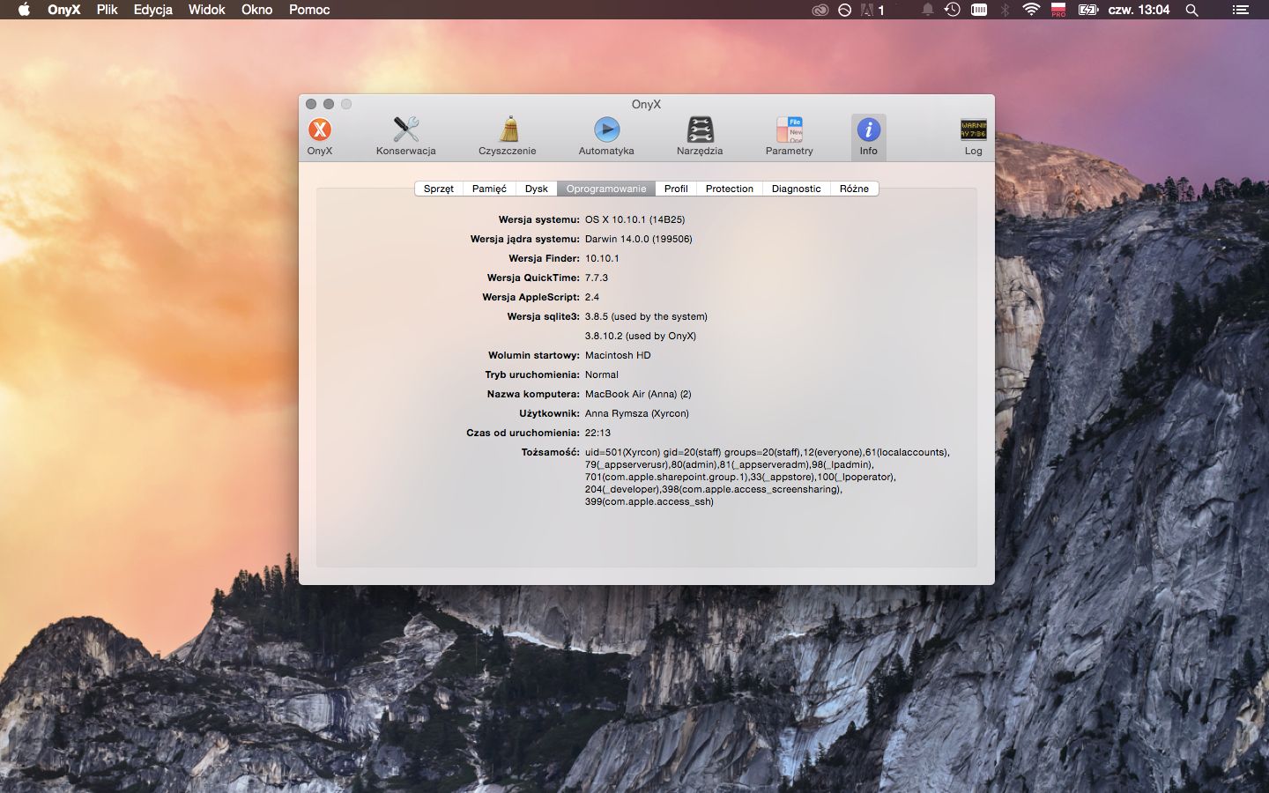Click sqlite3 3.8.10.2 (used by OnyX)

pos(641,336)
